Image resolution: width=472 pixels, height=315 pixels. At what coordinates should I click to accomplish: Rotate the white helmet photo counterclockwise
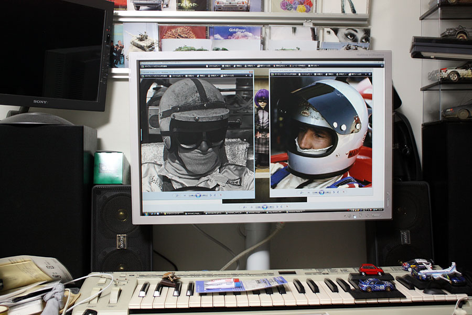point(334,192)
